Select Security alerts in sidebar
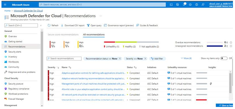This screenshot has width=235, height=109. 15,52
